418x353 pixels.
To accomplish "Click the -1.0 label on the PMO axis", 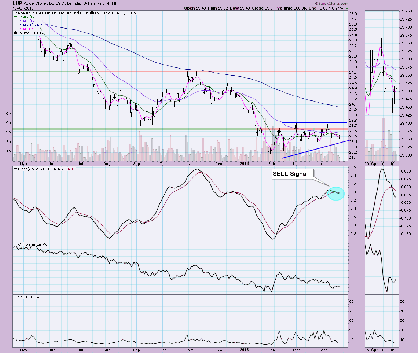I will click(352, 234).
